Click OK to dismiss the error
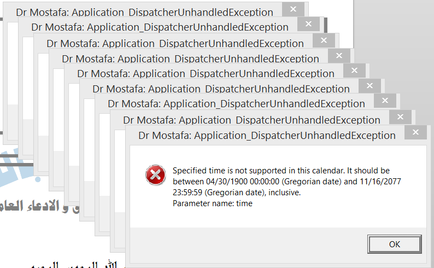This screenshot has width=434, height=268. point(394,244)
